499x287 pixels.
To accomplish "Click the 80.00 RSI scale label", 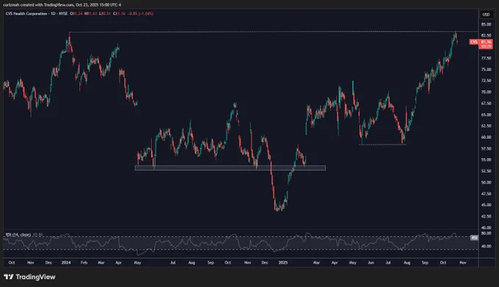I will click(x=486, y=233).
